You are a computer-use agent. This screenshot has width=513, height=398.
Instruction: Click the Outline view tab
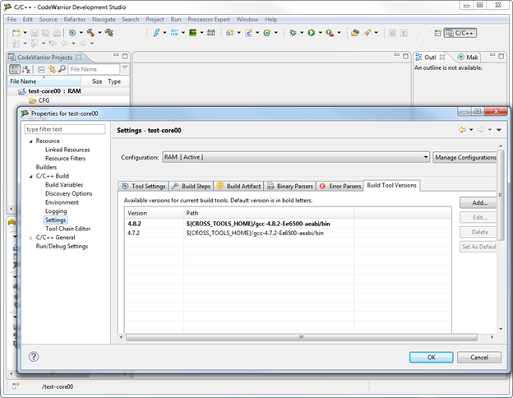430,58
